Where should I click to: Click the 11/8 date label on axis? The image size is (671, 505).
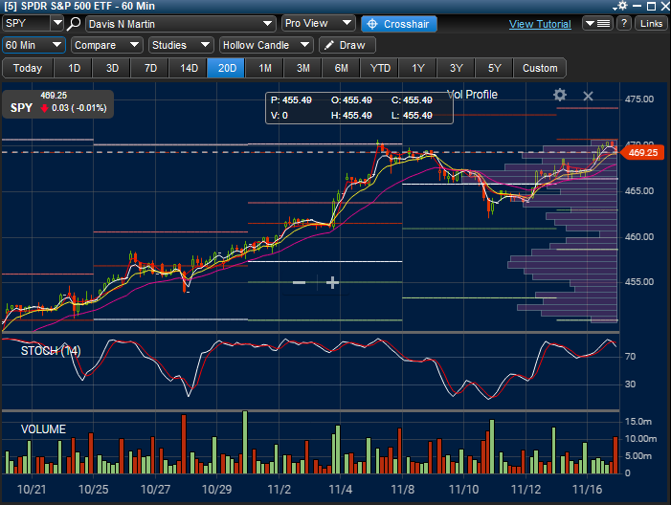click(x=402, y=489)
